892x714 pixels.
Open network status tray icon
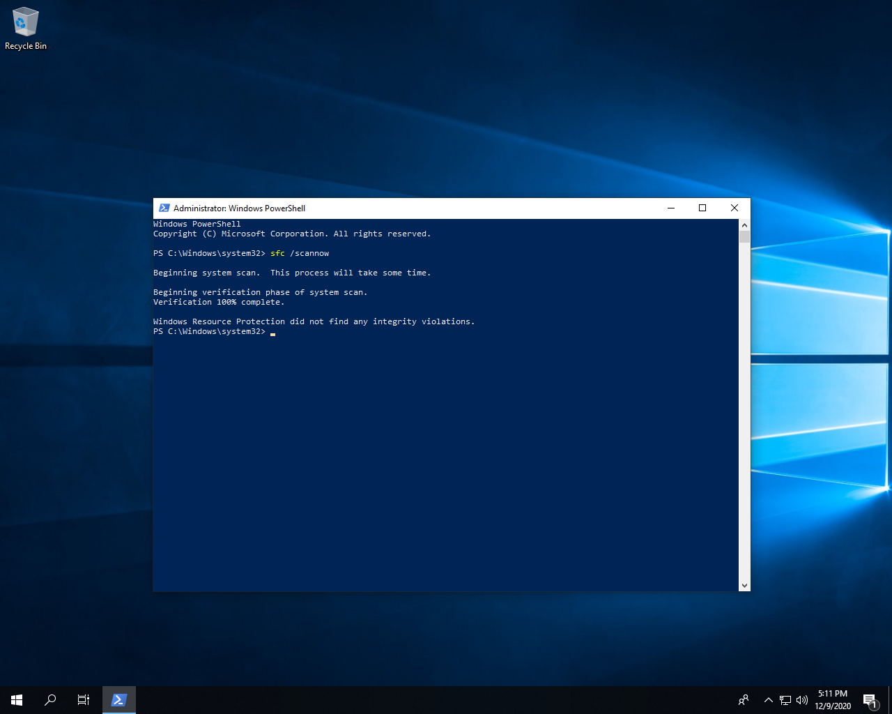click(785, 700)
